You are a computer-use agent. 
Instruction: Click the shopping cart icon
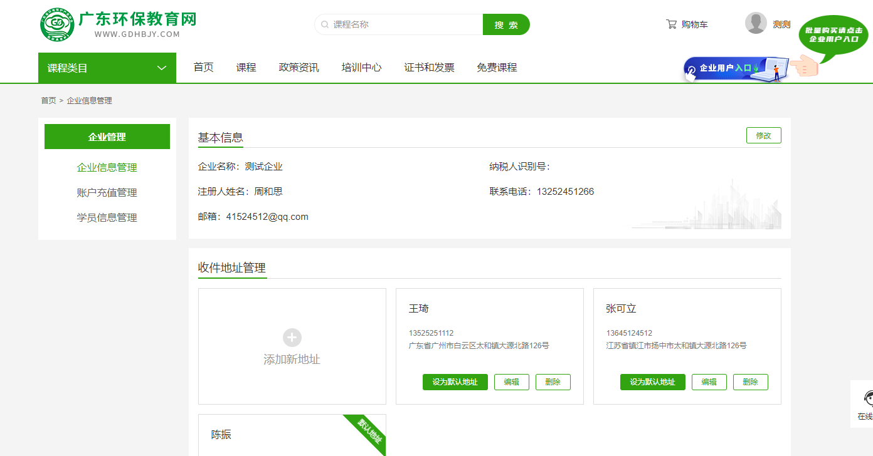tap(671, 24)
